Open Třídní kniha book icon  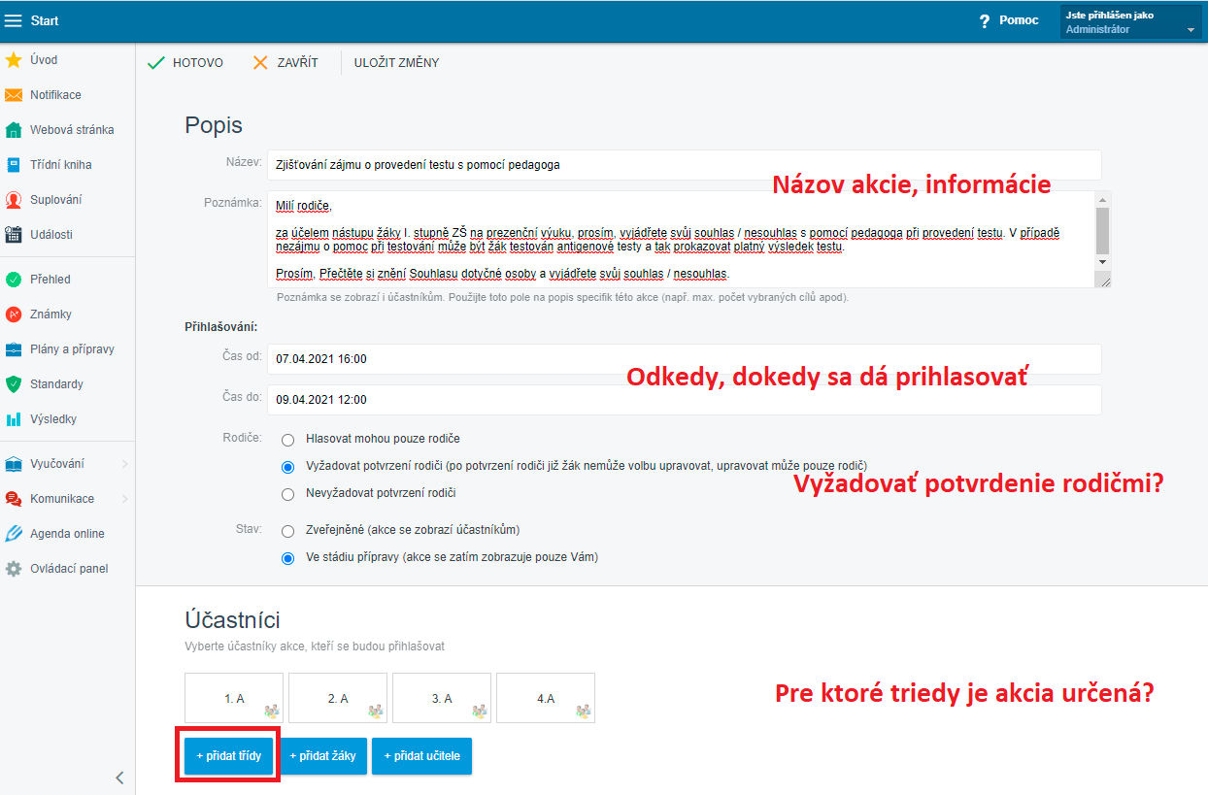pyautogui.click(x=14, y=165)
